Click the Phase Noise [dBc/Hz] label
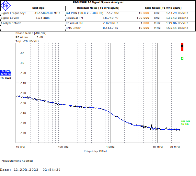 click(x=31, y=33)
